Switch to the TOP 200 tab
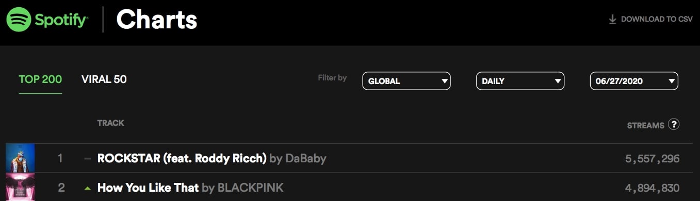Viewport: 700px width, 201px height. pos(40,79)
